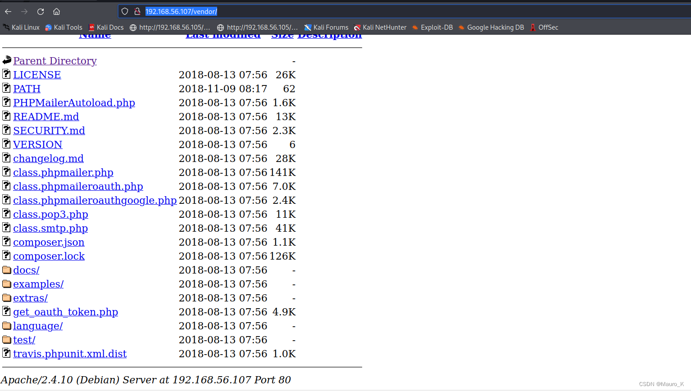This screenshot has width=691, height=391.
Task: Open the LICENSE file link
Action: [x=37, y=75]
